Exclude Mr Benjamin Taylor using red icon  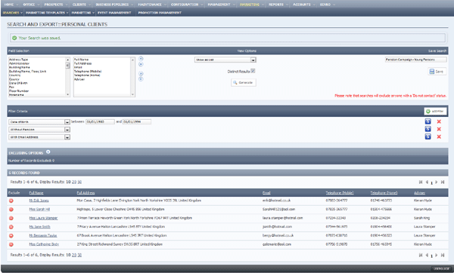click(x=11, y=235)
